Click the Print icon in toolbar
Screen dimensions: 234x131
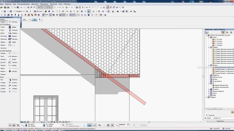tap(8, 7)
